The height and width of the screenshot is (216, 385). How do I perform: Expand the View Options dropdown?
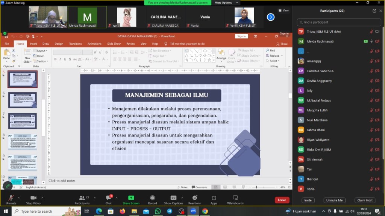click(x=225, y=3)
